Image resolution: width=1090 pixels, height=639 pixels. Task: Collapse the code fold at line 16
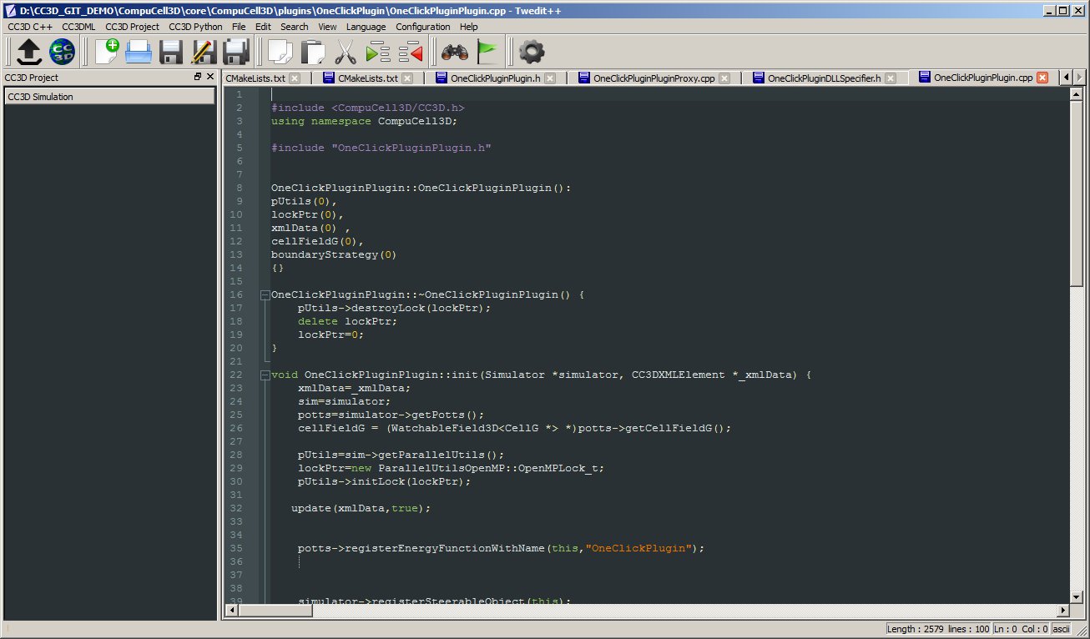click(265, 294)
